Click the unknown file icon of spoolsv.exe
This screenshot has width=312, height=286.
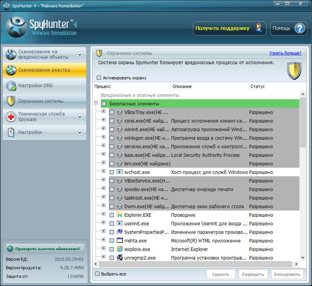pos(120,189)
